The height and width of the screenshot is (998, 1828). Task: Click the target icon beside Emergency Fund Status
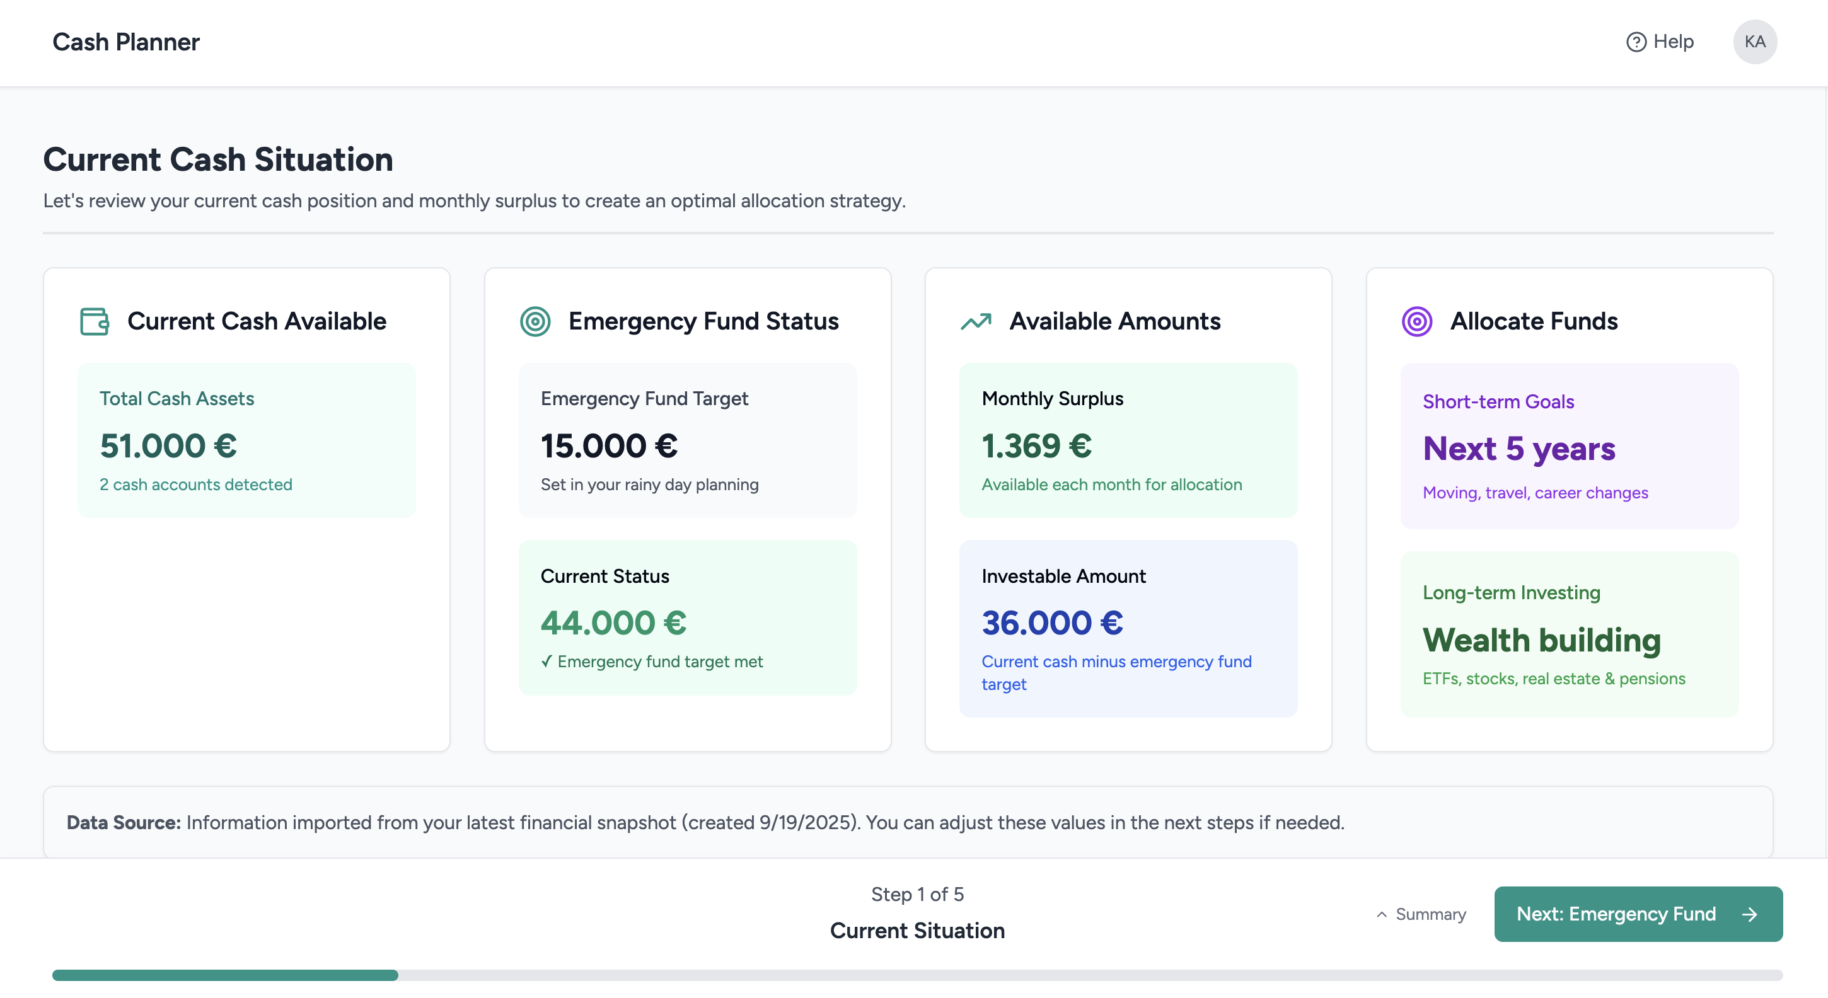[535, 321]
